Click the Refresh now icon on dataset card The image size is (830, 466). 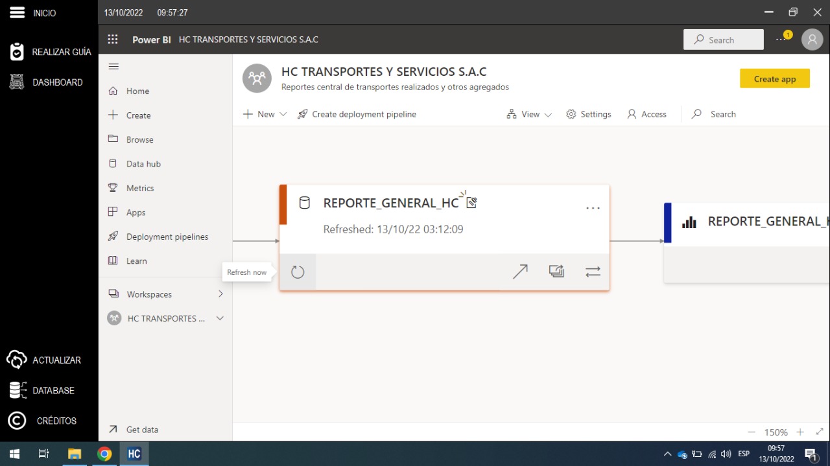298,272
